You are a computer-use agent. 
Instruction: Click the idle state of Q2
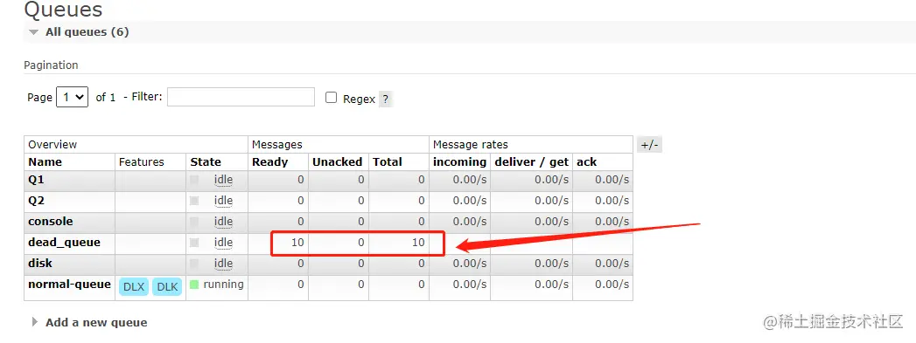(223, 201)
